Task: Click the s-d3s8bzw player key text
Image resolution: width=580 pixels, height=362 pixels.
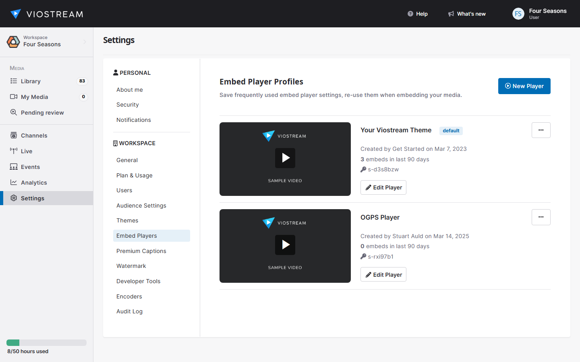Action: tap(383, 170)
